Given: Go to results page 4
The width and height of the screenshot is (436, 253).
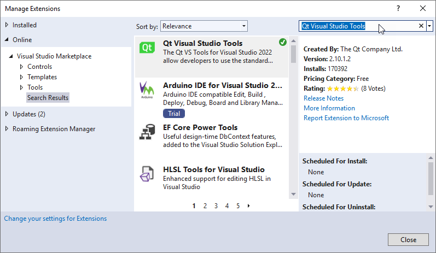Looking at the screenshot, I should tap(227, 206).
